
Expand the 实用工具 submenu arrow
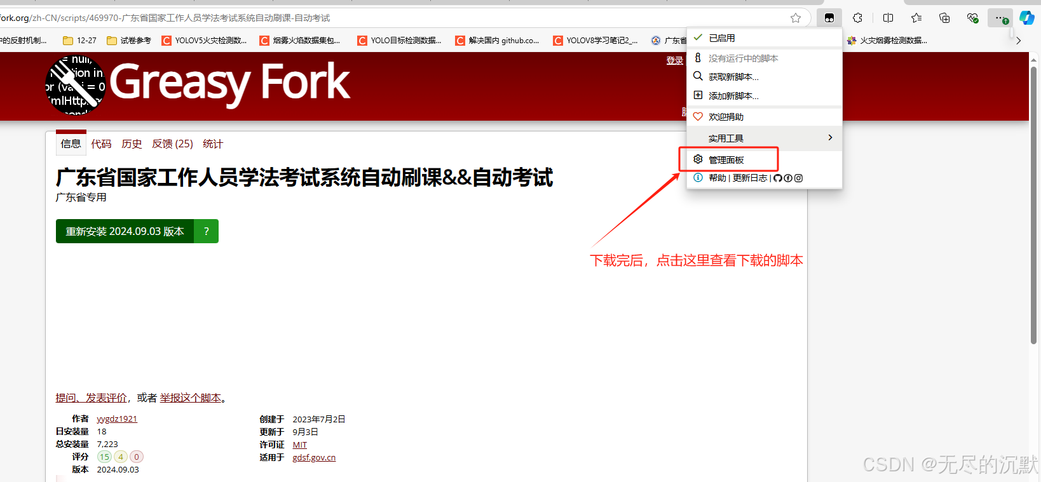point(830,138)
